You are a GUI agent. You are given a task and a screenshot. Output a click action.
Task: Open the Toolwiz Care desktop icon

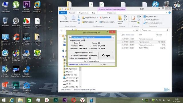[x=37, y=54]
